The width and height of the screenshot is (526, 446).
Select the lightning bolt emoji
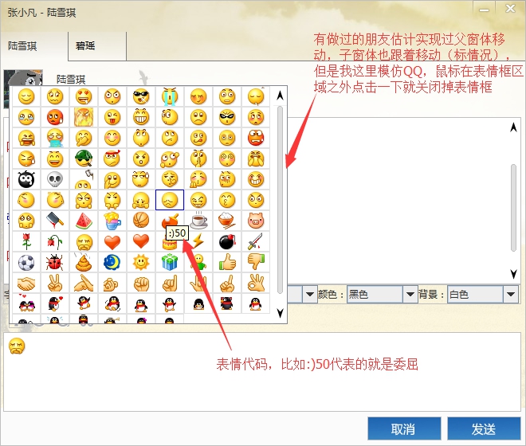point(198,242)
